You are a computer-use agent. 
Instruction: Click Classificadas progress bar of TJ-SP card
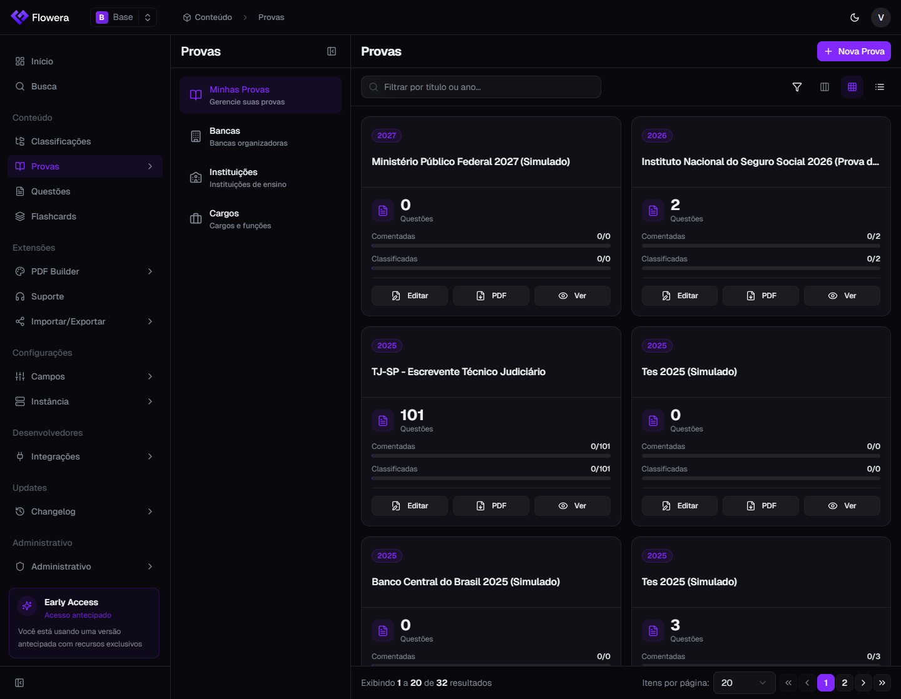[491, 478]
